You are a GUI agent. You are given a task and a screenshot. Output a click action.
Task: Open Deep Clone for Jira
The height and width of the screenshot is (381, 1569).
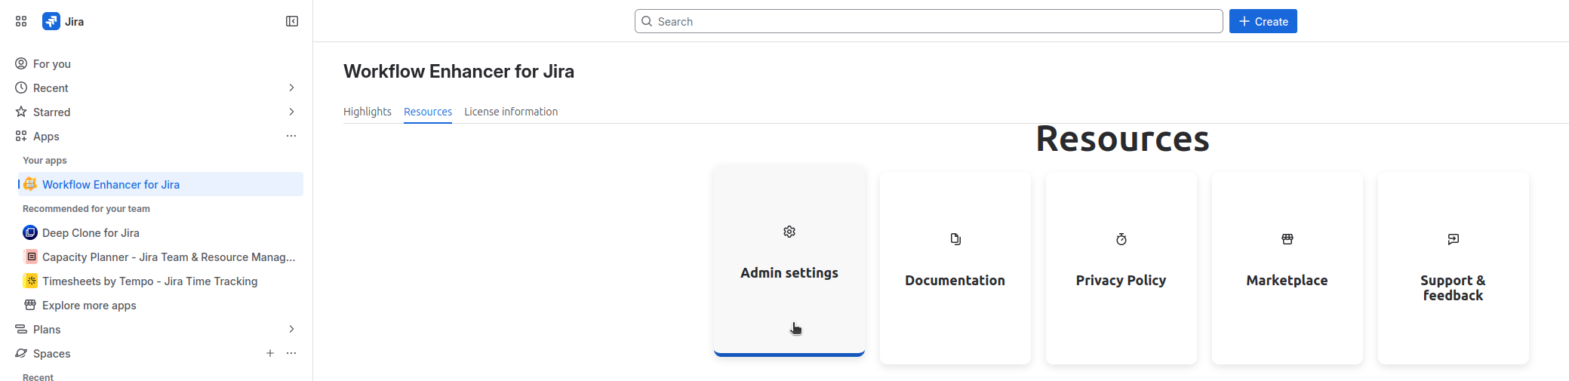(x=161, y=232)
